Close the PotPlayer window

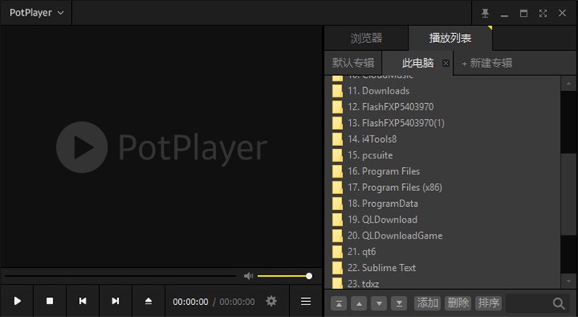tap(562, 13)
